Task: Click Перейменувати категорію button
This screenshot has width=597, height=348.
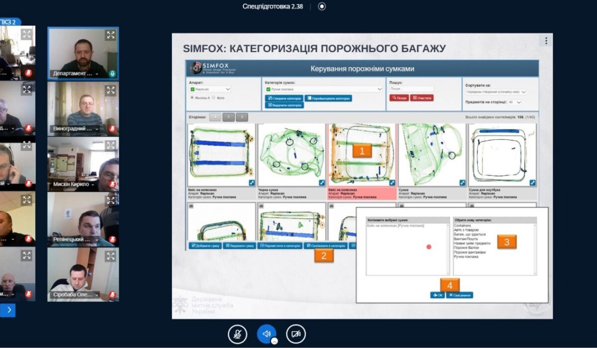Action: tap(328, 98)
